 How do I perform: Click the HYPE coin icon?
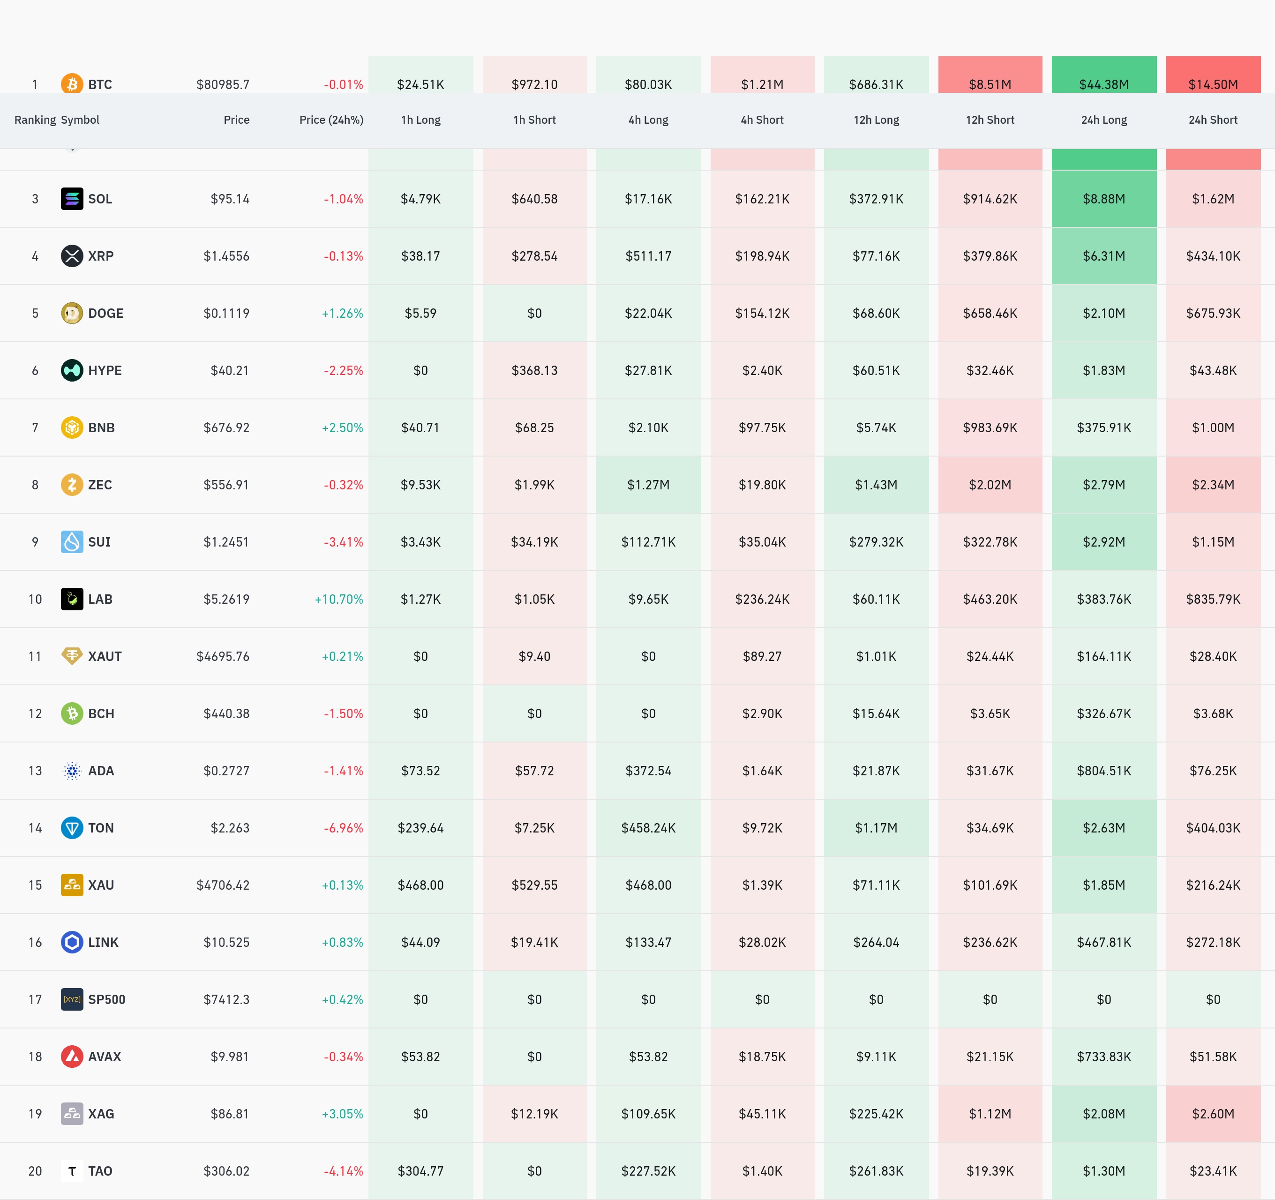click(72, 370)
